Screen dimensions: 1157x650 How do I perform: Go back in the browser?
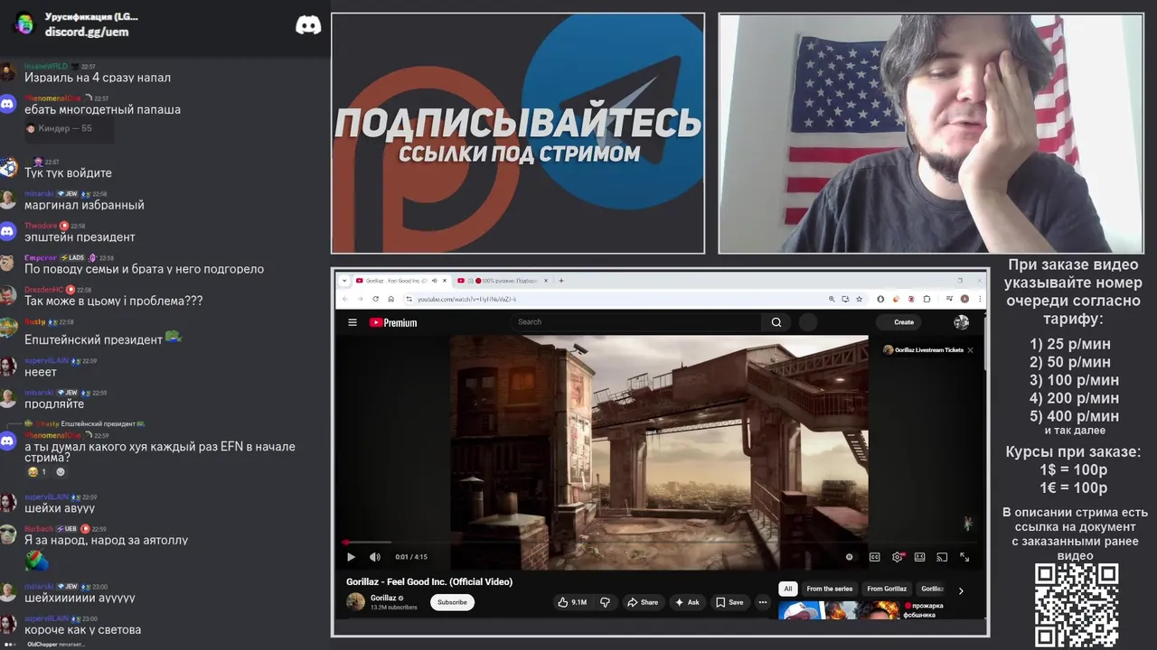346,299
